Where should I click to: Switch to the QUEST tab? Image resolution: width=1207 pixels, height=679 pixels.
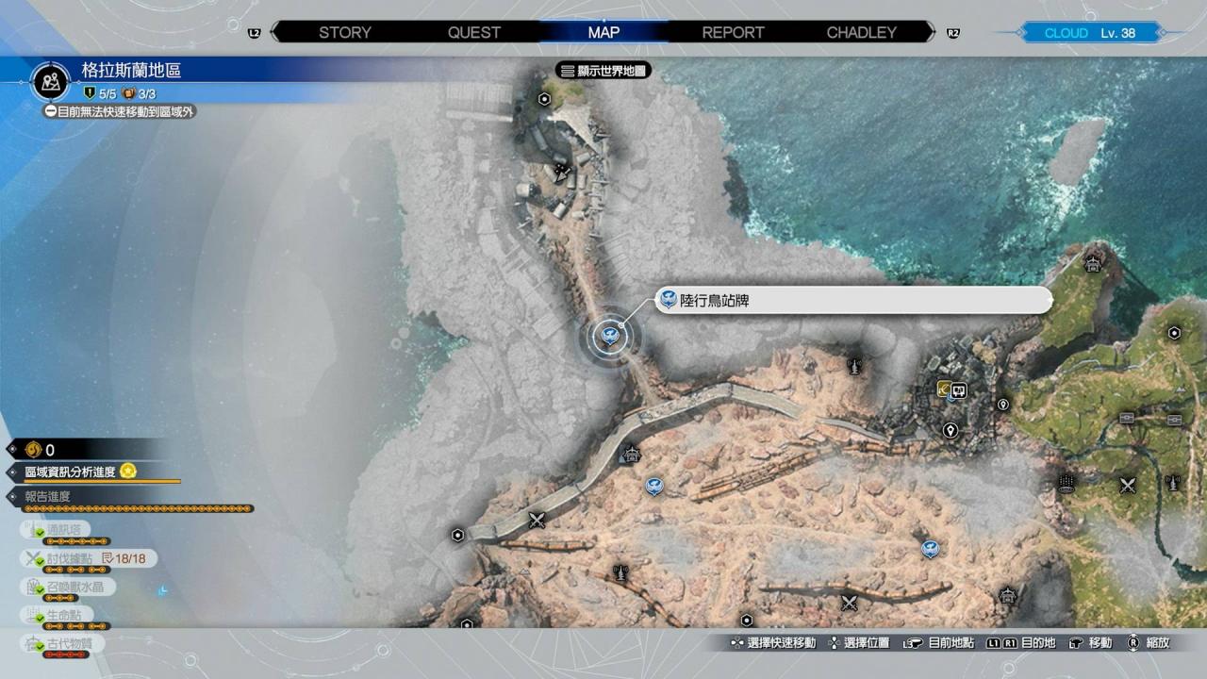click(x=473, y=32)
